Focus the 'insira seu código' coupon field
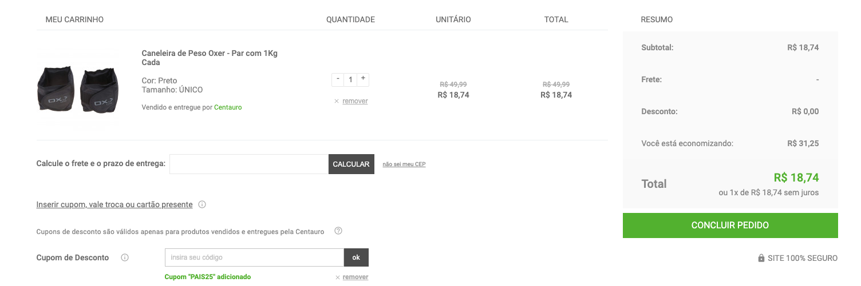861x286 pixels. (x=254, y=257)
